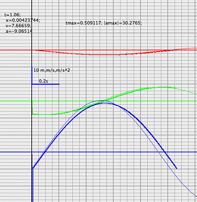Viewport: 197px width, 202px height.
Task: Click the 0.2s time scale label
Action: [x=43, y=81]
